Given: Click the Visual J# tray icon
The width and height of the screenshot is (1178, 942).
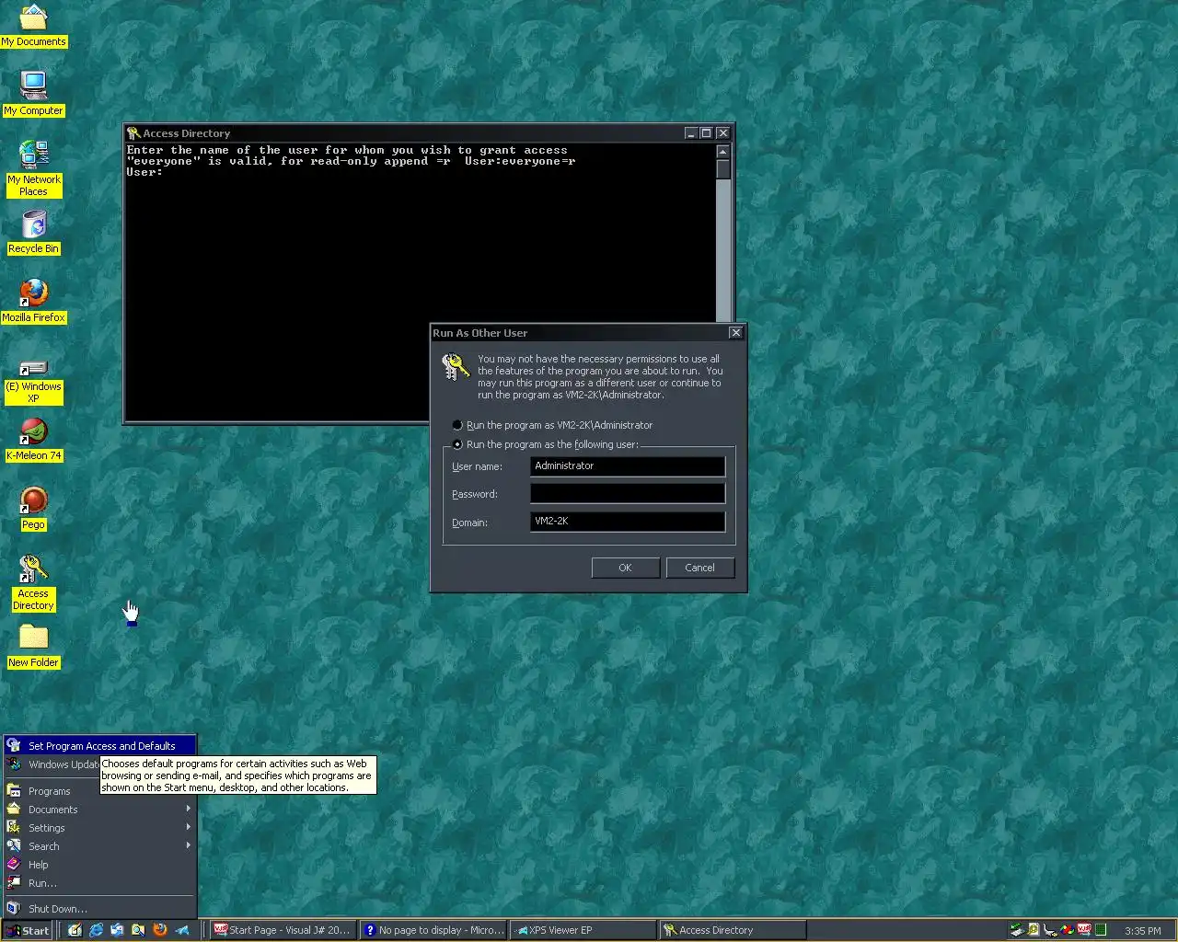Looking at the screenshot, I should coord(1084,930).
